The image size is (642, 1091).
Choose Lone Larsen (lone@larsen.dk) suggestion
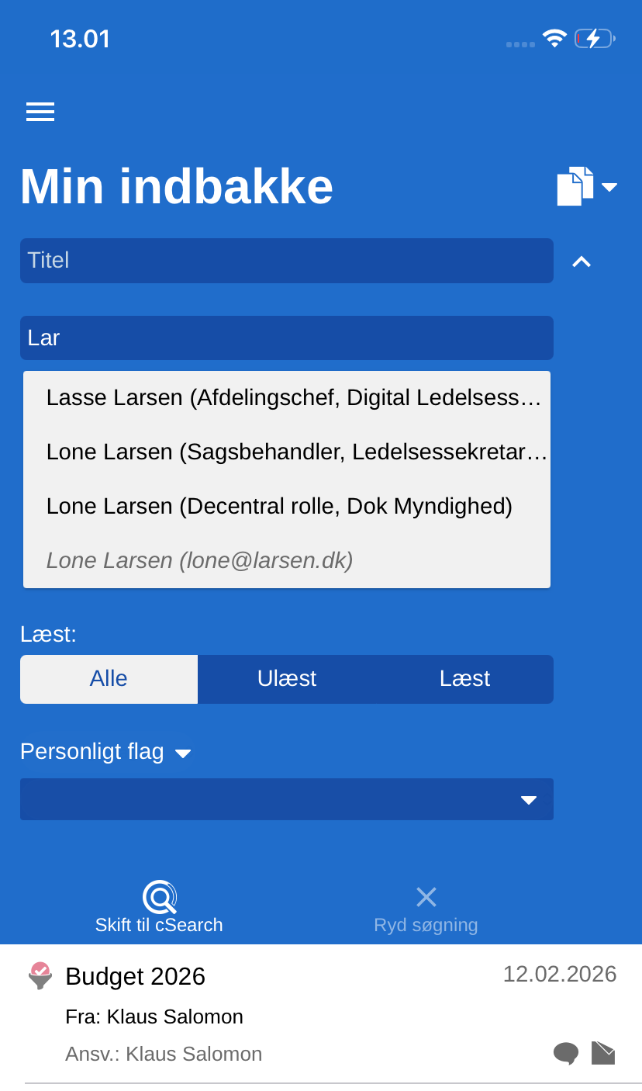click(x=287, y=560)
